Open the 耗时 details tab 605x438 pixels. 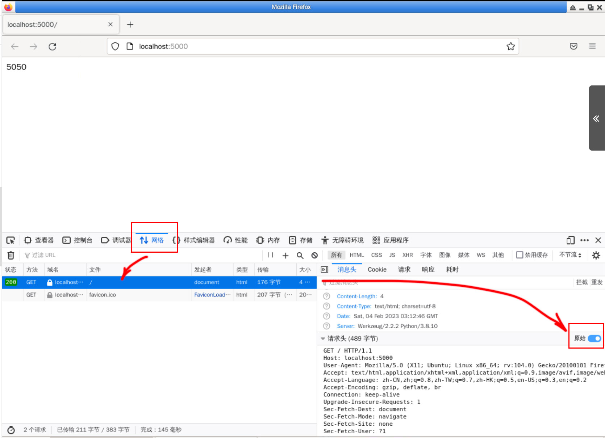click(x=452, y=270)
